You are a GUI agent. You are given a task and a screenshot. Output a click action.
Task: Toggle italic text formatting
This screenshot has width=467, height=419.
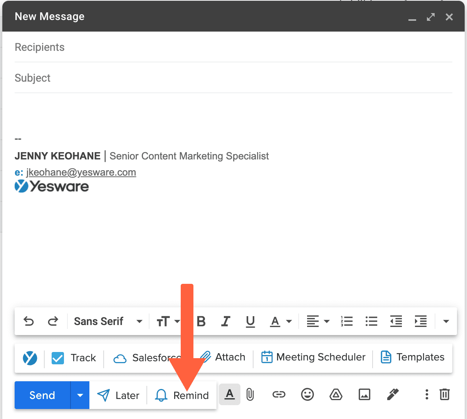pos(226,321)
